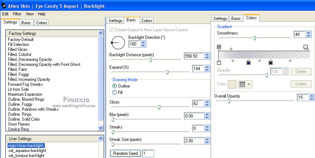Viewport: 315px width, 158px height.
Task: Click the gradient preview bar
Action: click(x=264, y=55)
